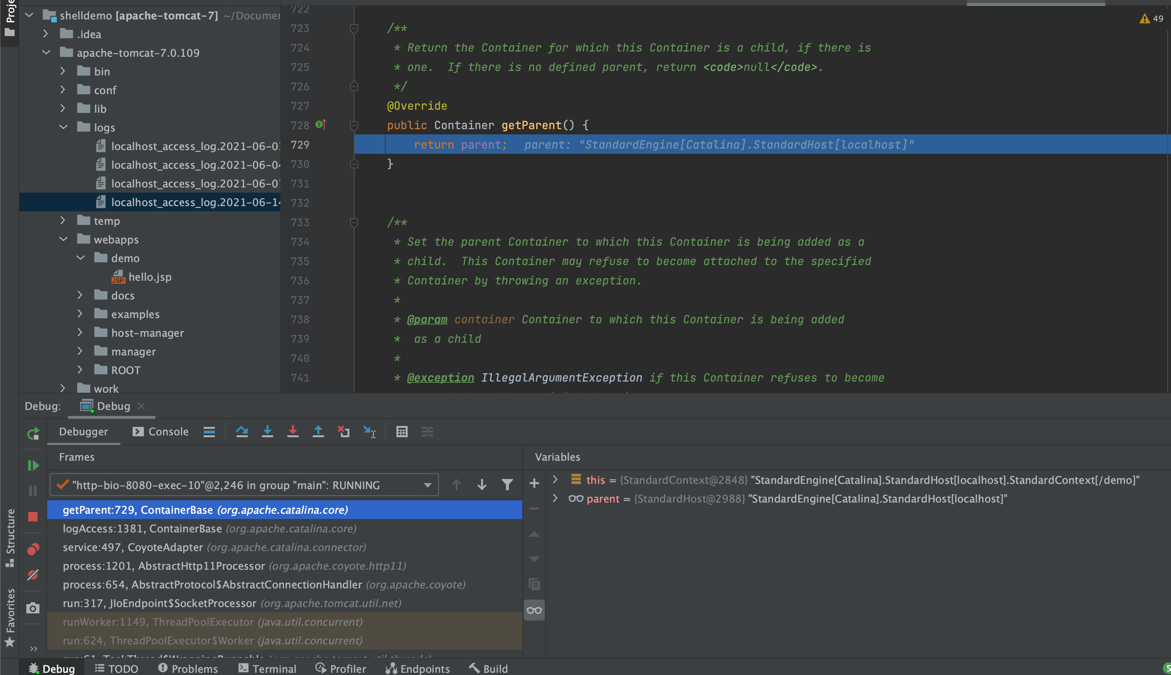Open hello.jsp in project tree
The height and width of the screenshot is (675, 1171).
click(x=149, y=277)
